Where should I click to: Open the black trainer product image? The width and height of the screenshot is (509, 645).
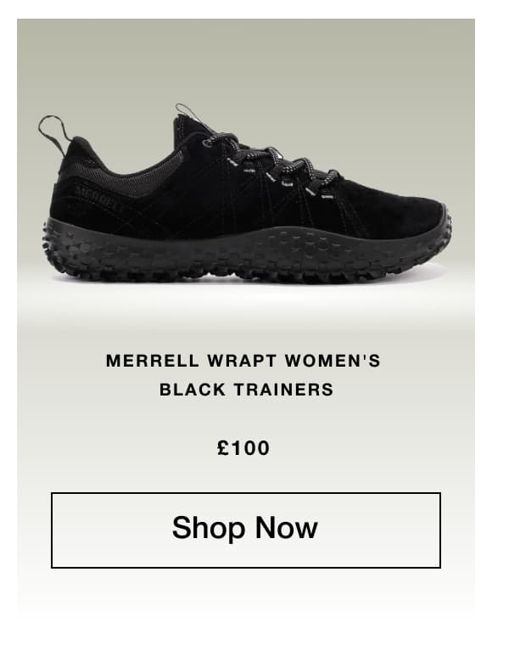pyautogui.click(x=246, y=193)
